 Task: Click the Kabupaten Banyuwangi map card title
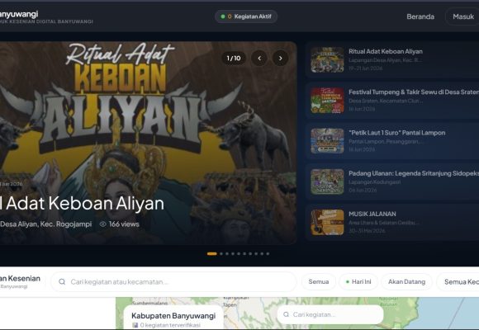click(x=173, y=316)
